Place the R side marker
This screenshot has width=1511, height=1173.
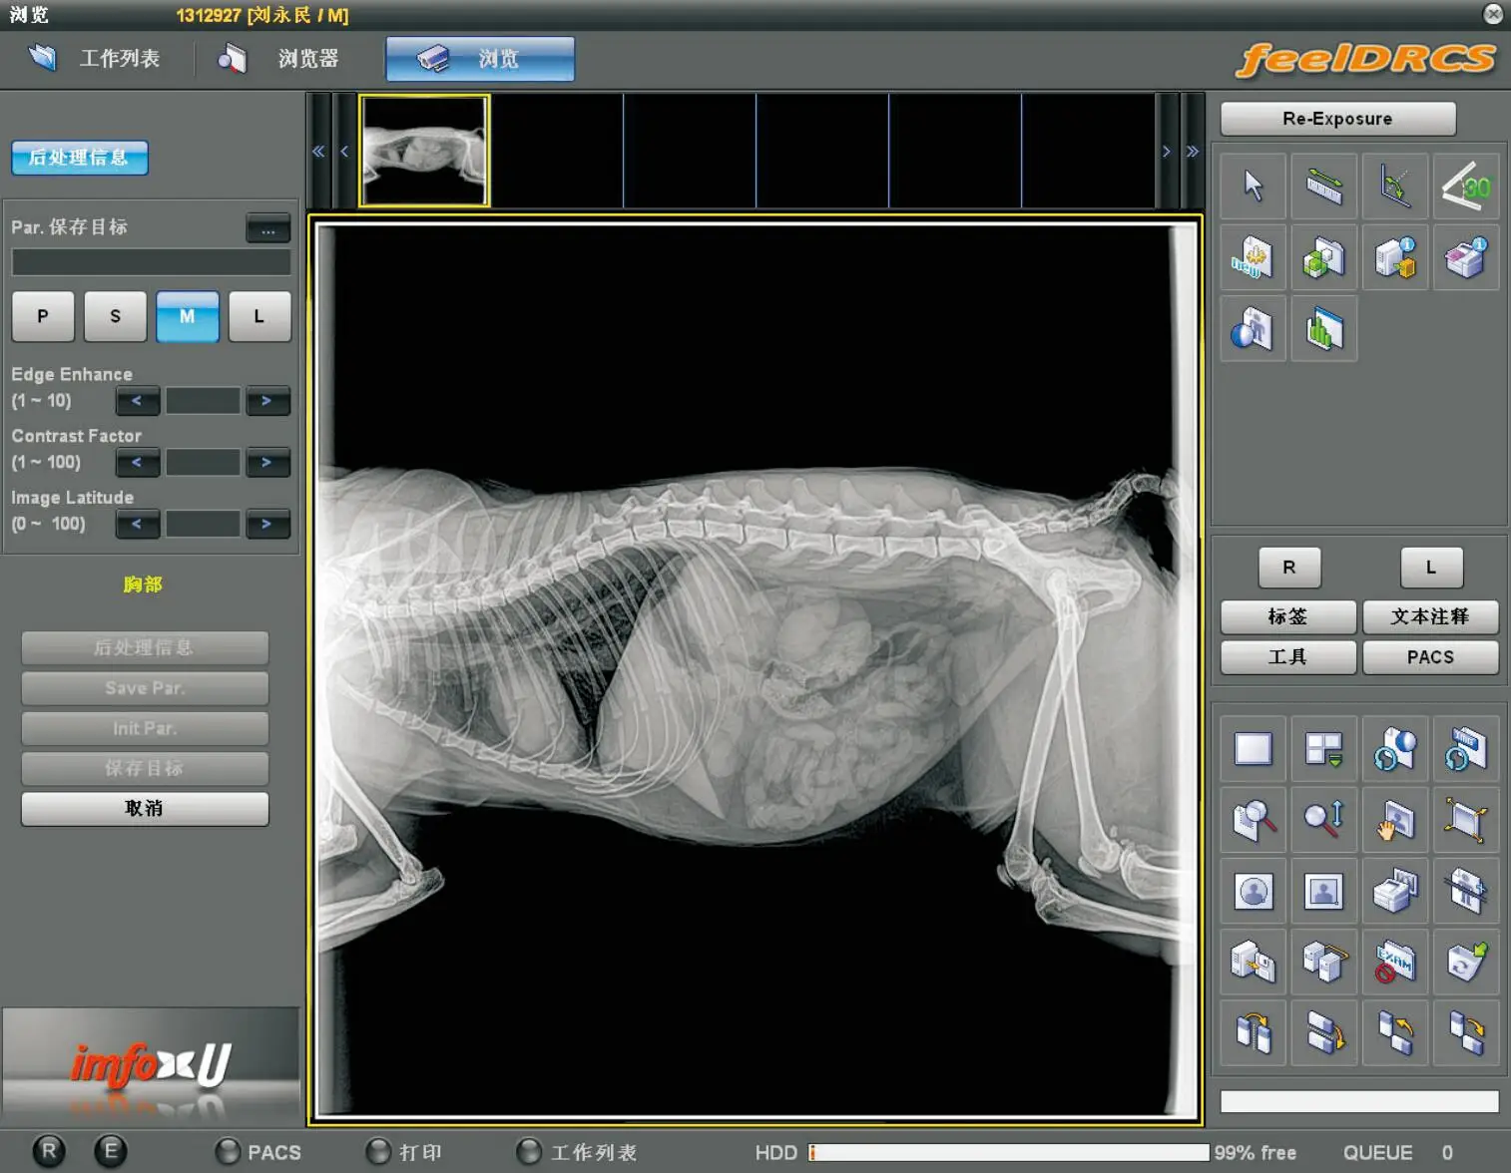tap(1288, 568)
